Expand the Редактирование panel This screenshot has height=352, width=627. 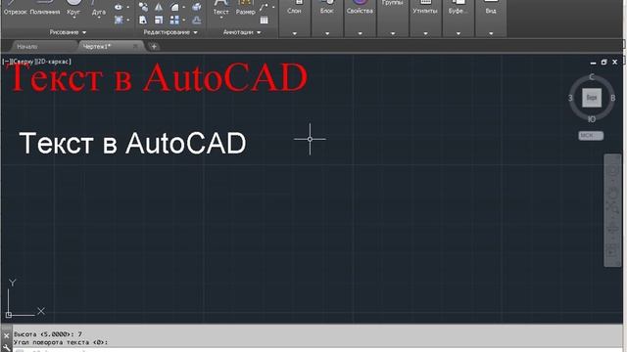coord(170,32)
